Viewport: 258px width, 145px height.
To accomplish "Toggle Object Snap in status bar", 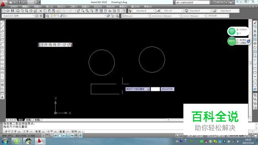I will pyautogui.click(x=60, y=135).
